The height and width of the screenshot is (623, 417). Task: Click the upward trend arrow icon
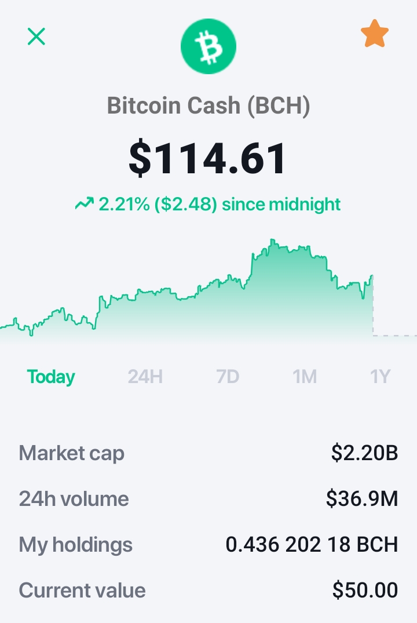(x=84, y=204)
